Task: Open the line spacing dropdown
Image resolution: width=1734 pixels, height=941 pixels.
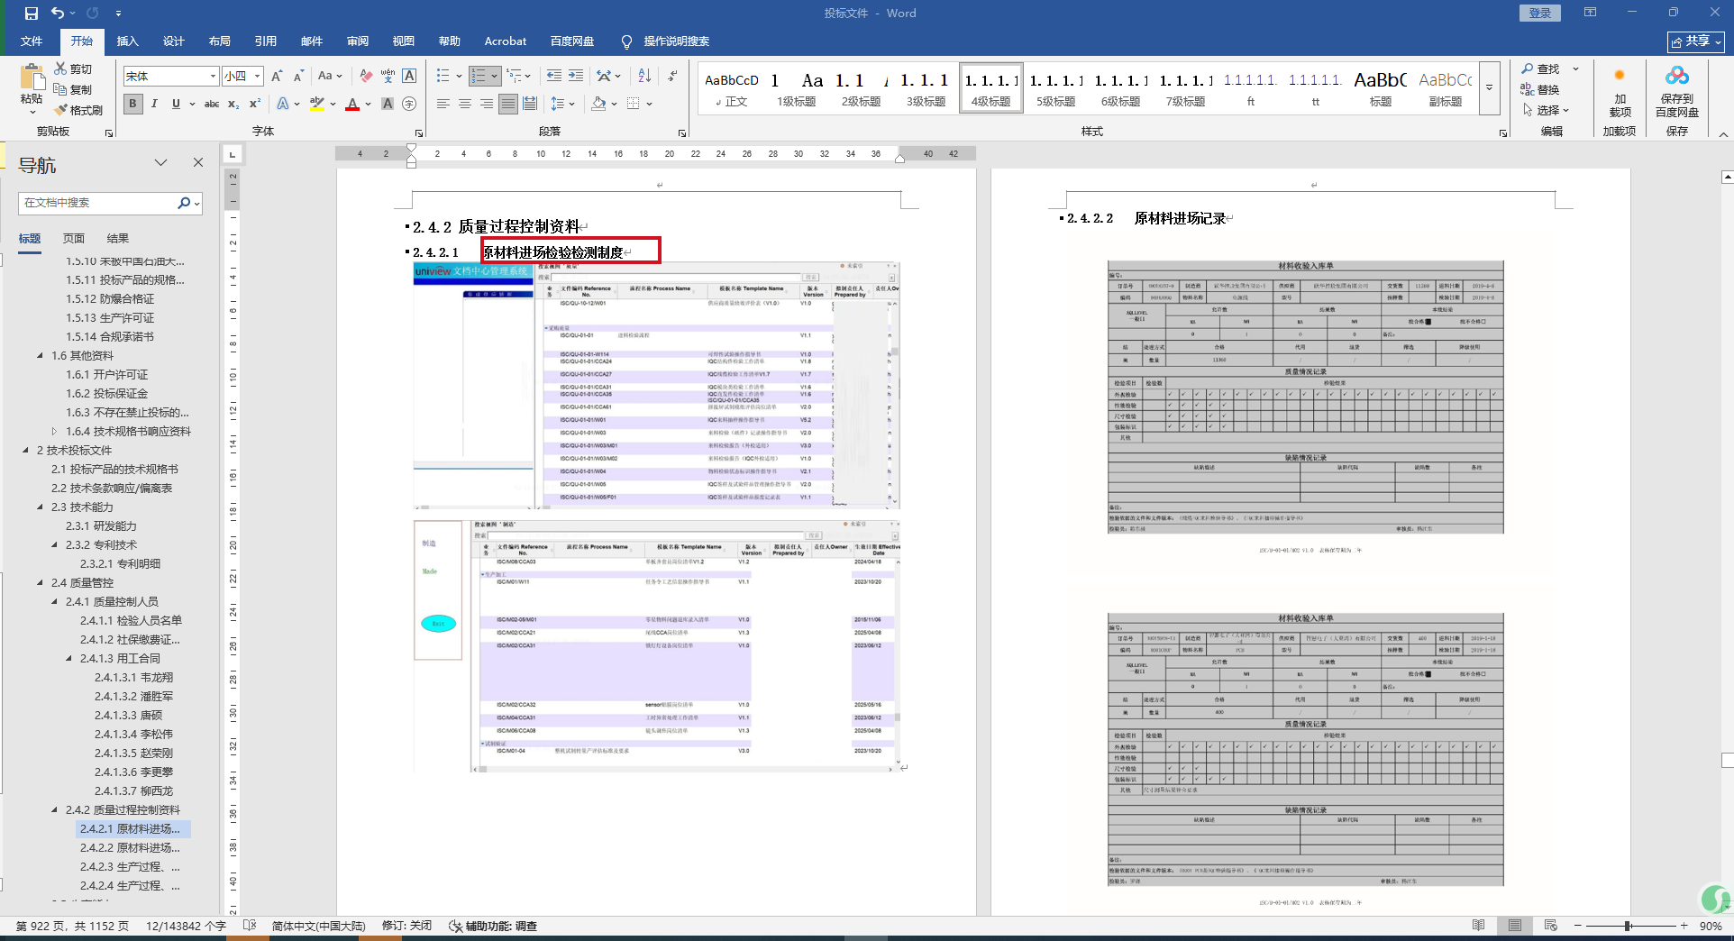Action: pos(562,104)
